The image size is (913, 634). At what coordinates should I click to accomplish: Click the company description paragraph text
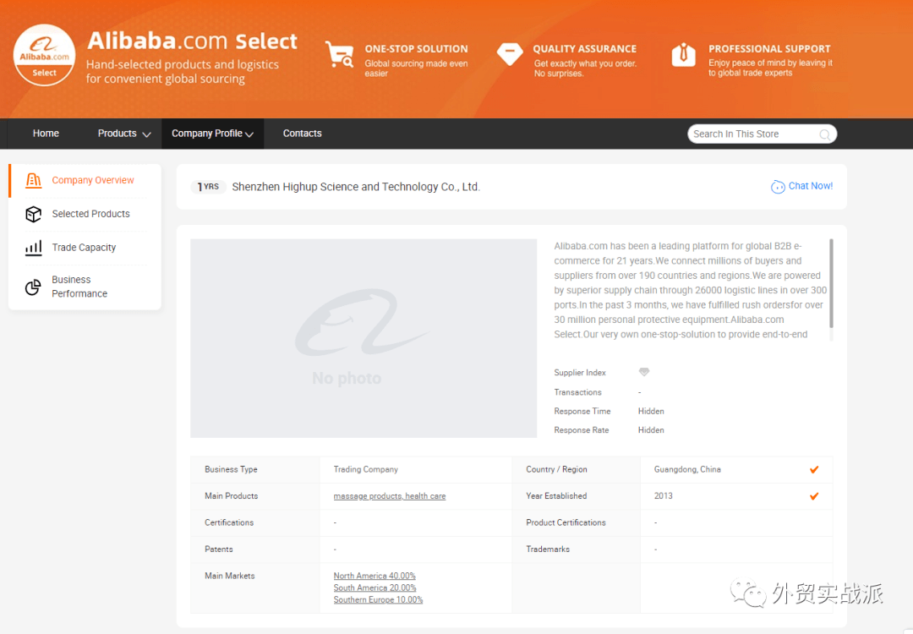690,290
